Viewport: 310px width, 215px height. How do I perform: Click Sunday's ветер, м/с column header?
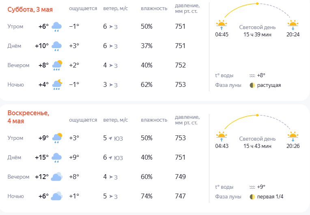click(x=115, y=120)
